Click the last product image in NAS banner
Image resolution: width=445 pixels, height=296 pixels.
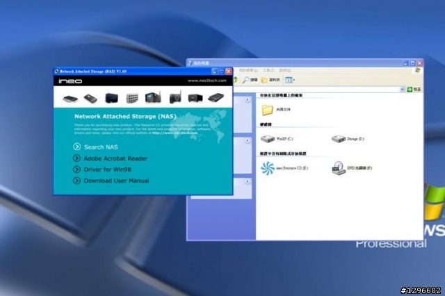click(216, 98)
